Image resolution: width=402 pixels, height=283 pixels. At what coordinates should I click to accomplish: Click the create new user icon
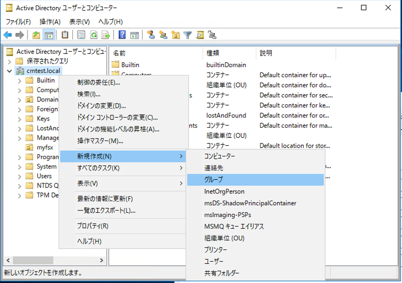(x=151, y=35)
